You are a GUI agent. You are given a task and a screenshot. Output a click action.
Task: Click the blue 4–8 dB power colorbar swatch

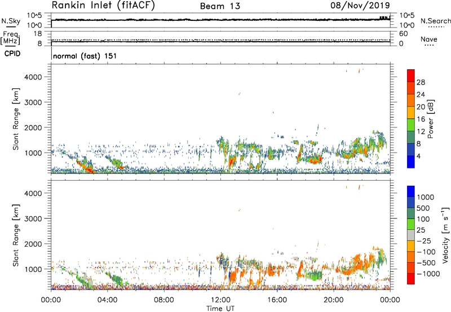click(411, 149)
